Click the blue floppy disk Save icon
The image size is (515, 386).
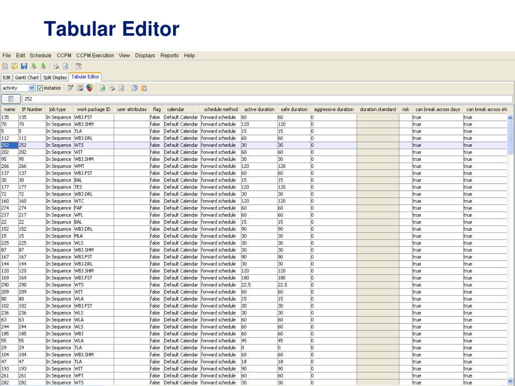(x=24, y=66)
